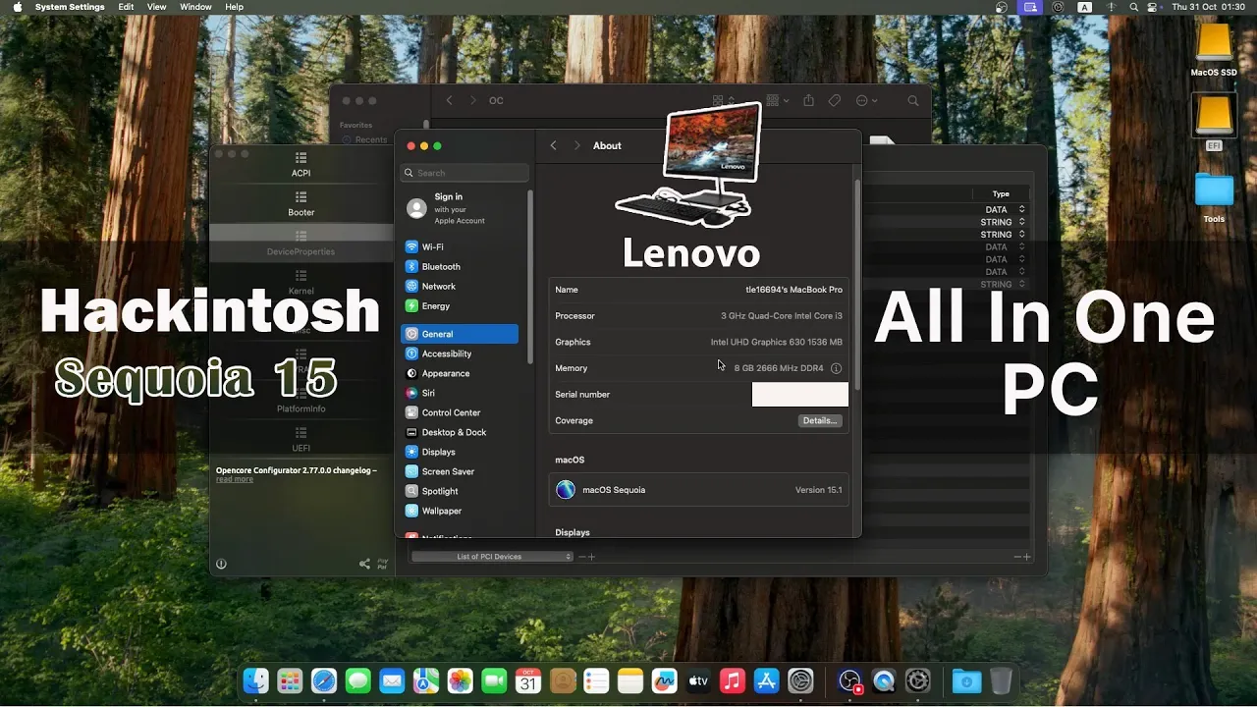Open the Window menu in menu bar

(x=195, y=7)
